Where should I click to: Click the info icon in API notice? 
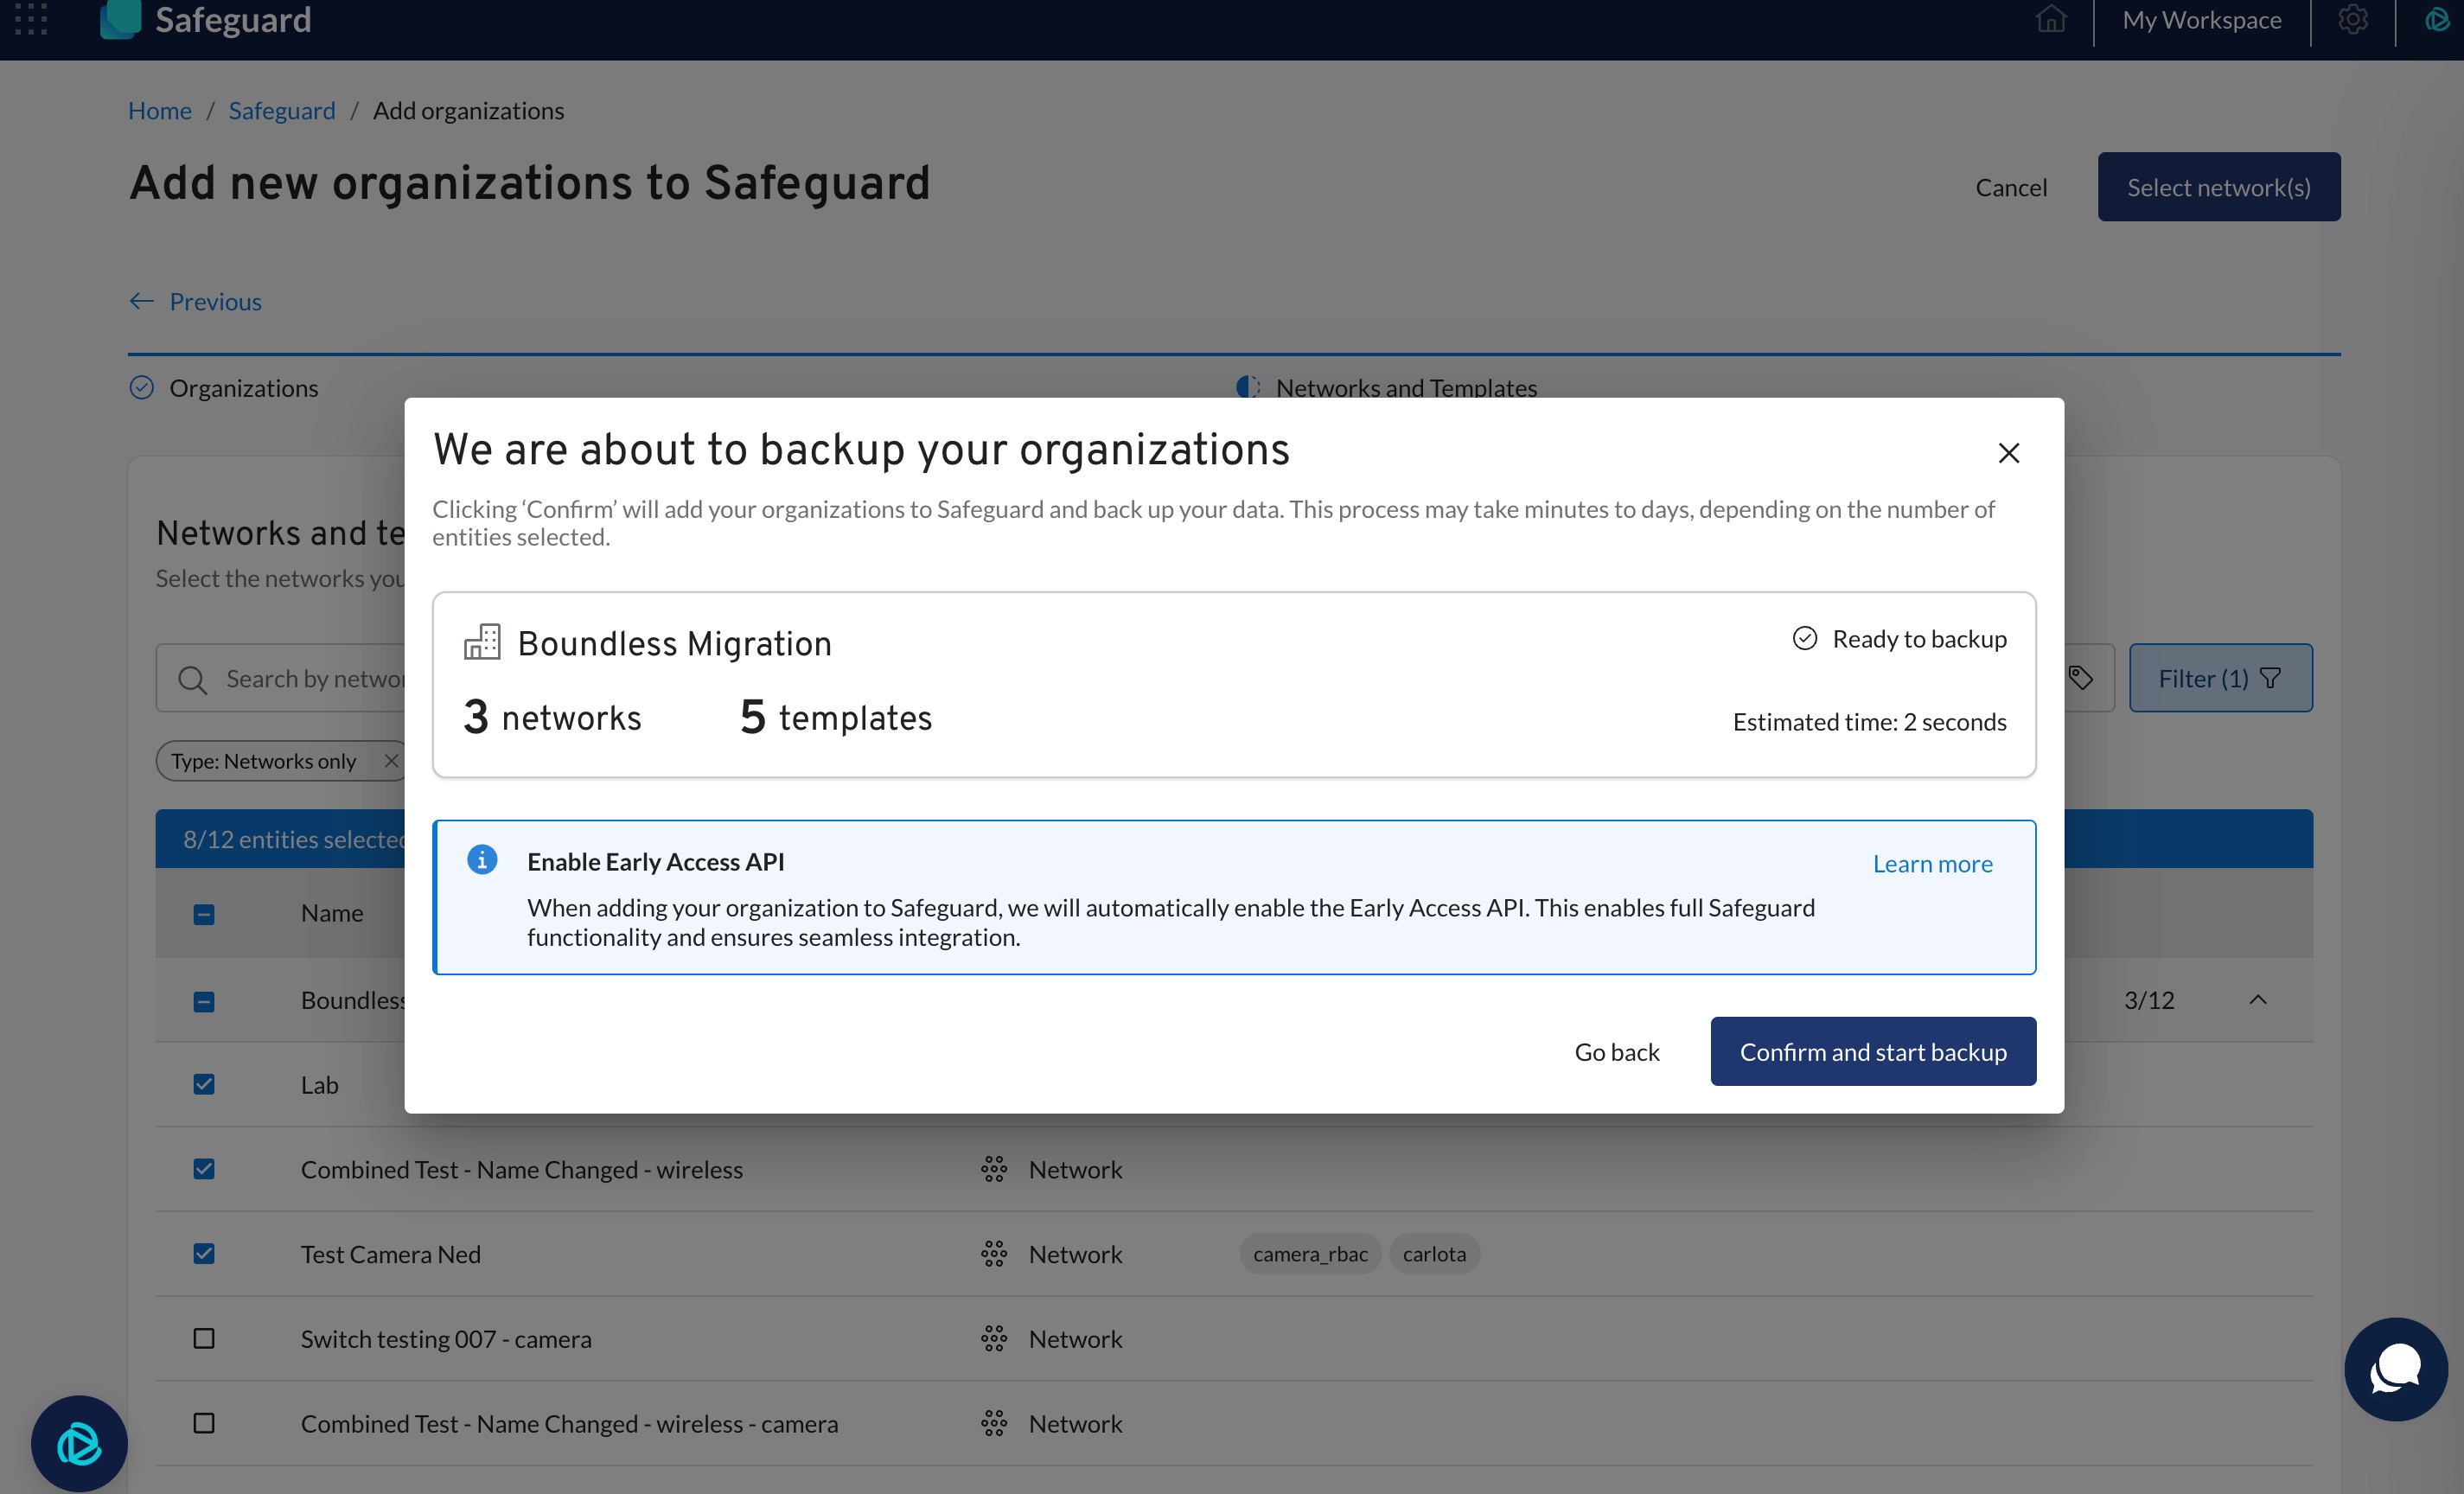coord(482,860)
